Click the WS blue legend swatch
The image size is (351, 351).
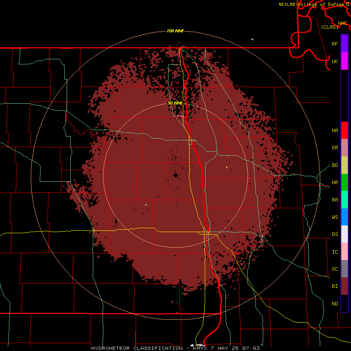point(344,217)
